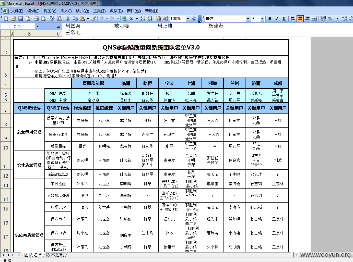Select the 集团质量部 header cell
The width and height of the screenshot is (353, 262).
(93, 83)
